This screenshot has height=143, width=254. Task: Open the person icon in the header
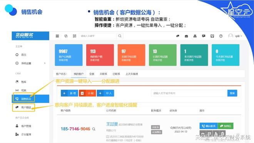[x=195, y=36]
